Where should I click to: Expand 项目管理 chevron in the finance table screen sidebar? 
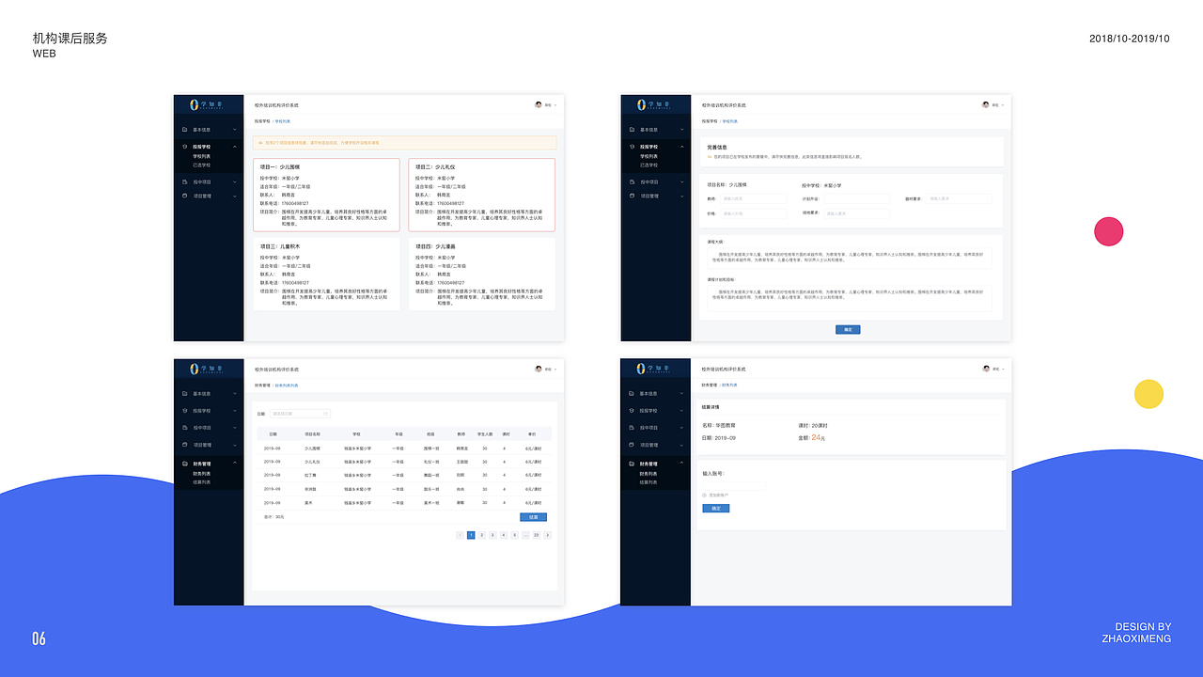point(235,446)
